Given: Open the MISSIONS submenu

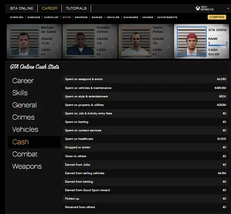Looking at the screenshot, I should [x=34, y=17].
